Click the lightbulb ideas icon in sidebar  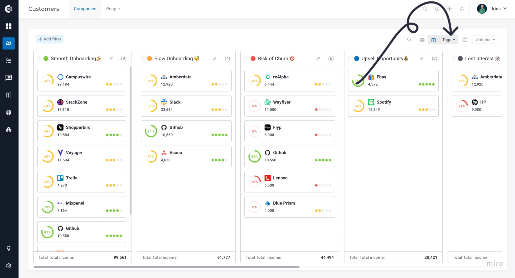tap(9, 248)
